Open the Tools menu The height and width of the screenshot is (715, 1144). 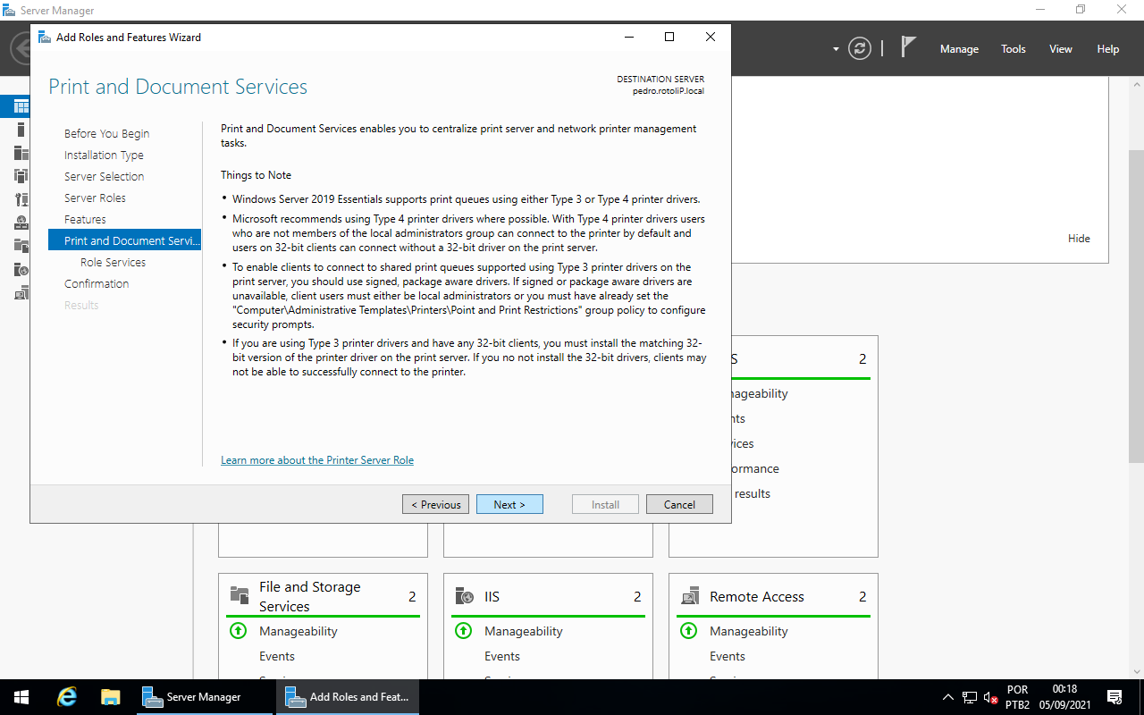(x=1014, y=49)
